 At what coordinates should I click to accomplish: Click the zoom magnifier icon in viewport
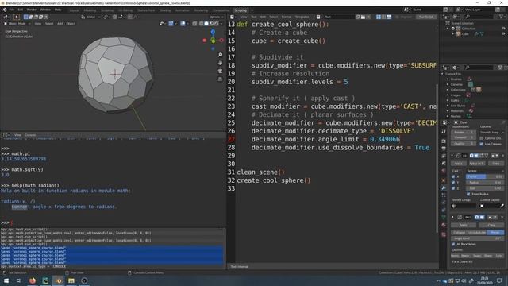[221, 55]
